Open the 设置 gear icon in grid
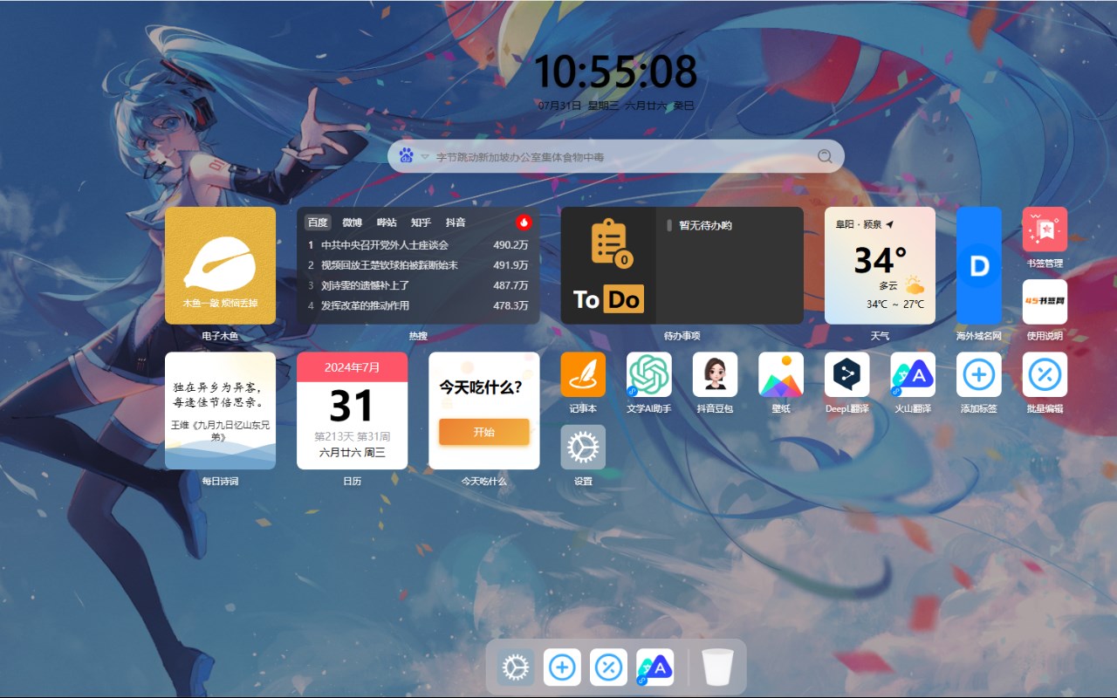The height and width of the screenshot is (698, 1117). coord(583,447)
